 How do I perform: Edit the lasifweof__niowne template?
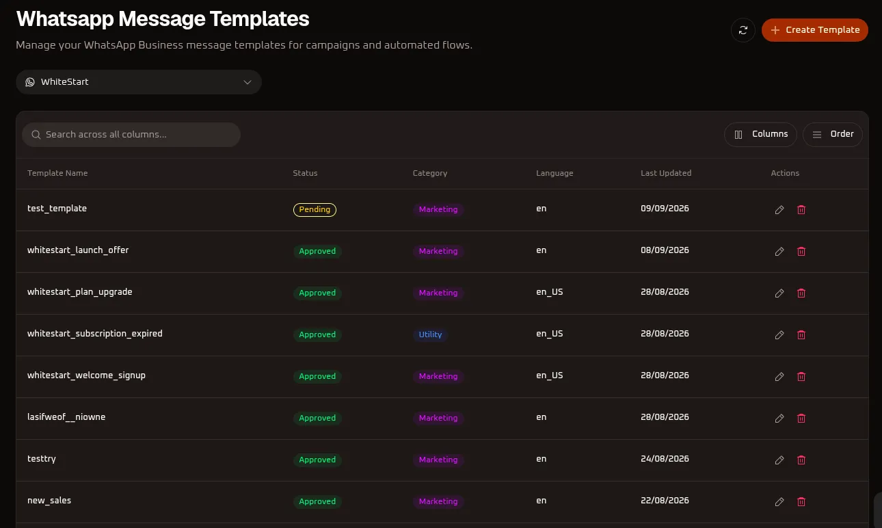[779, 419]
